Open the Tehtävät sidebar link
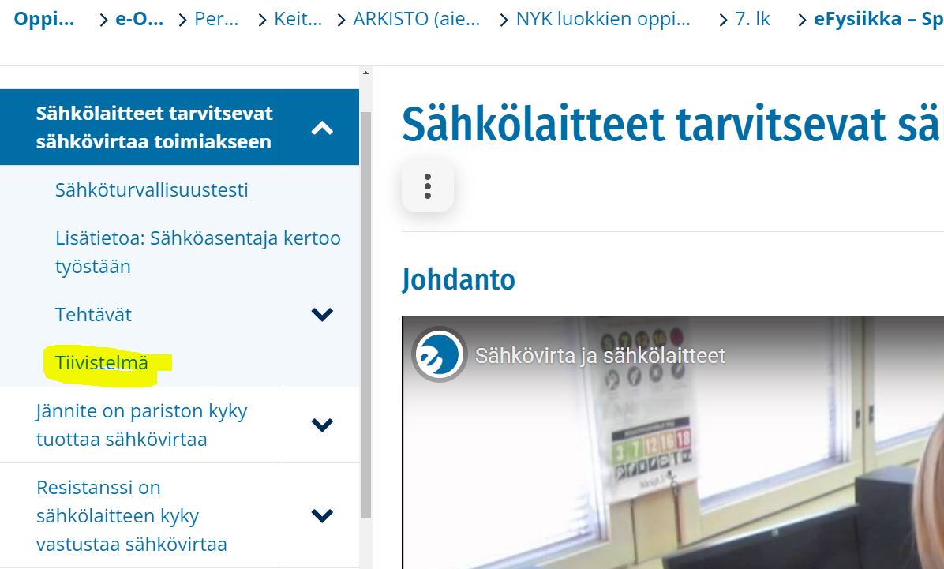The height and width of the screenshot is (569, 944). click(x=93, y=315)
